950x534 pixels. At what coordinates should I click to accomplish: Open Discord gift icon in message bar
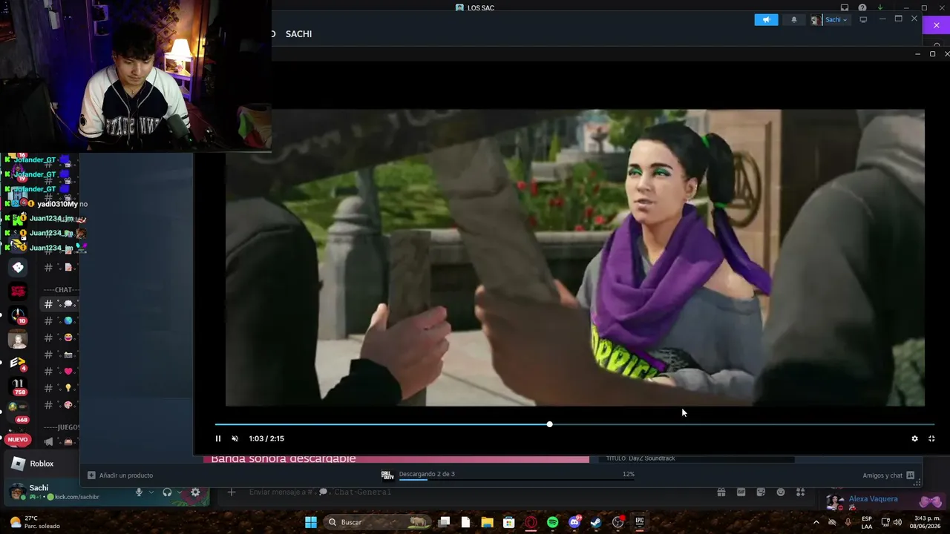click(x=721, y=492)
